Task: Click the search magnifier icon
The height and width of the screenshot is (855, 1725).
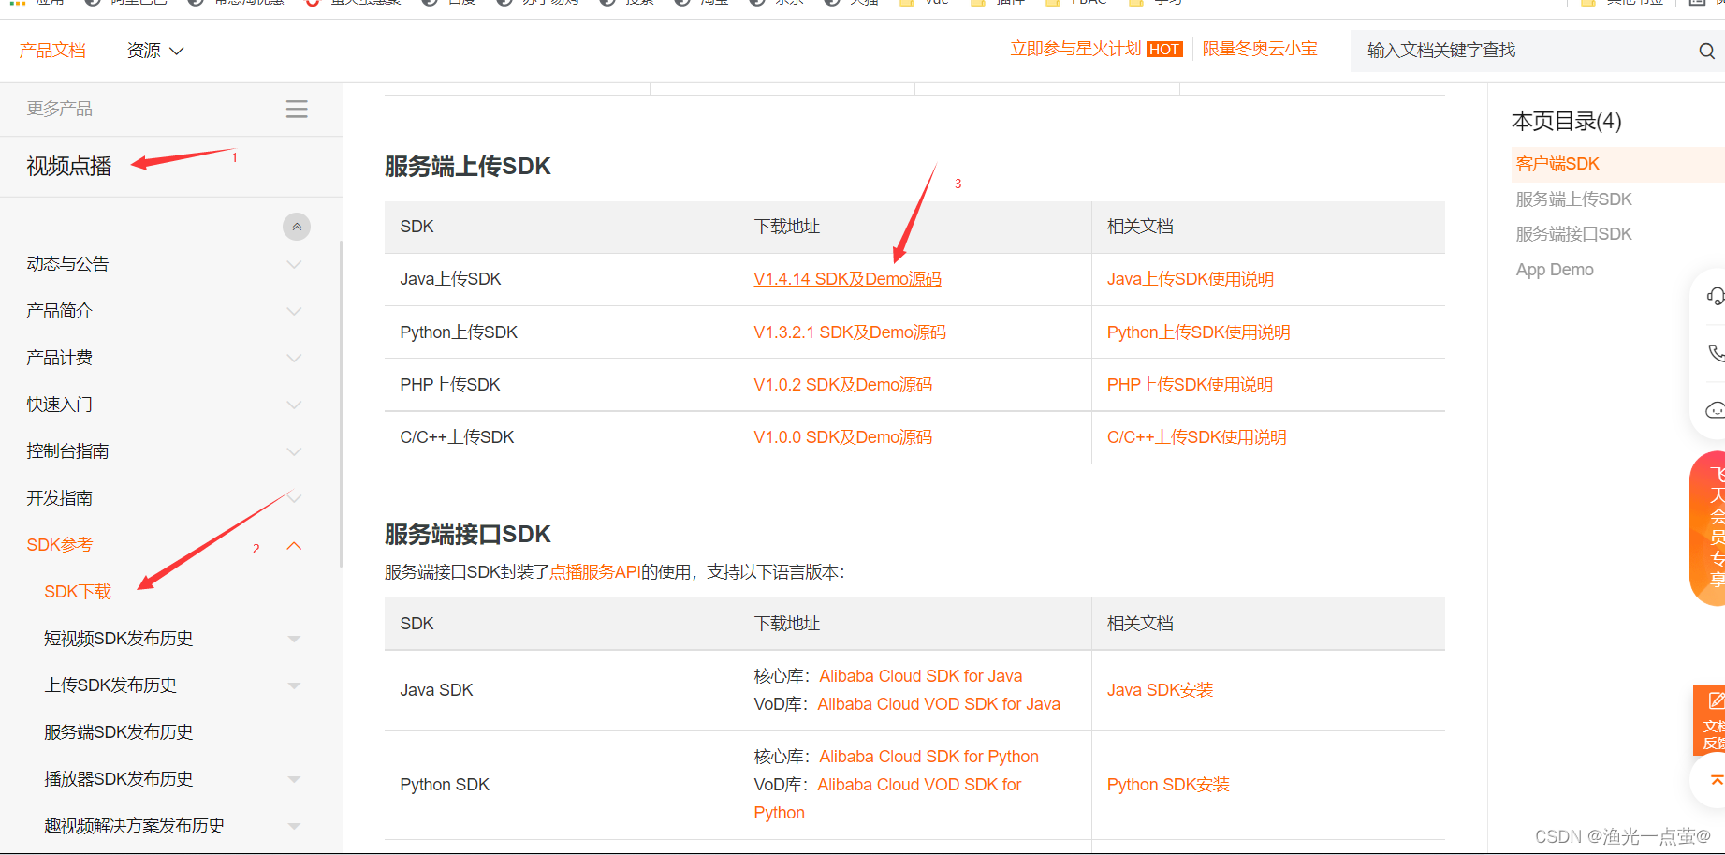Action: pos(1706,51)
